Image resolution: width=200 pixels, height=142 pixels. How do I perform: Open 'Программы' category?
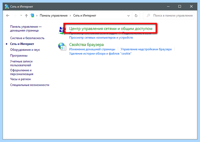pos(19,56)
